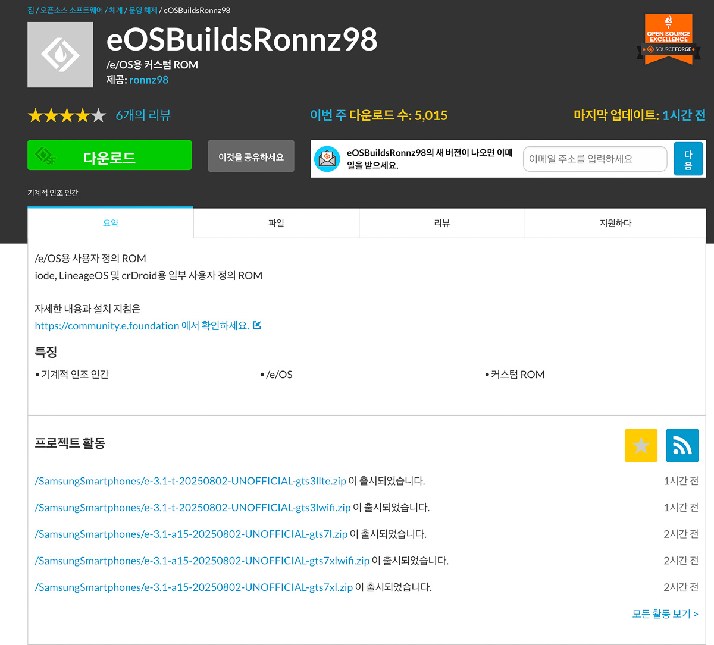
Task: Click the 특징 heading
Action: 46,351
